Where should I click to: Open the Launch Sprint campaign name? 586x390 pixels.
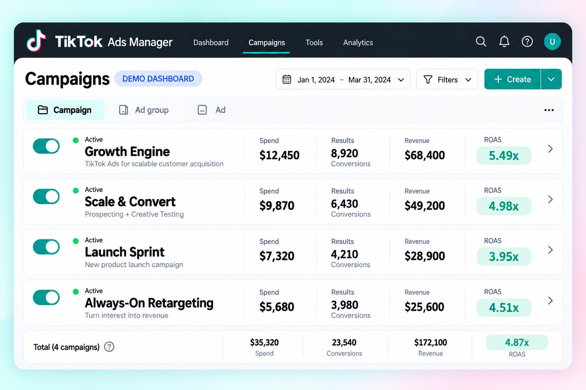(x=125, y=252)
